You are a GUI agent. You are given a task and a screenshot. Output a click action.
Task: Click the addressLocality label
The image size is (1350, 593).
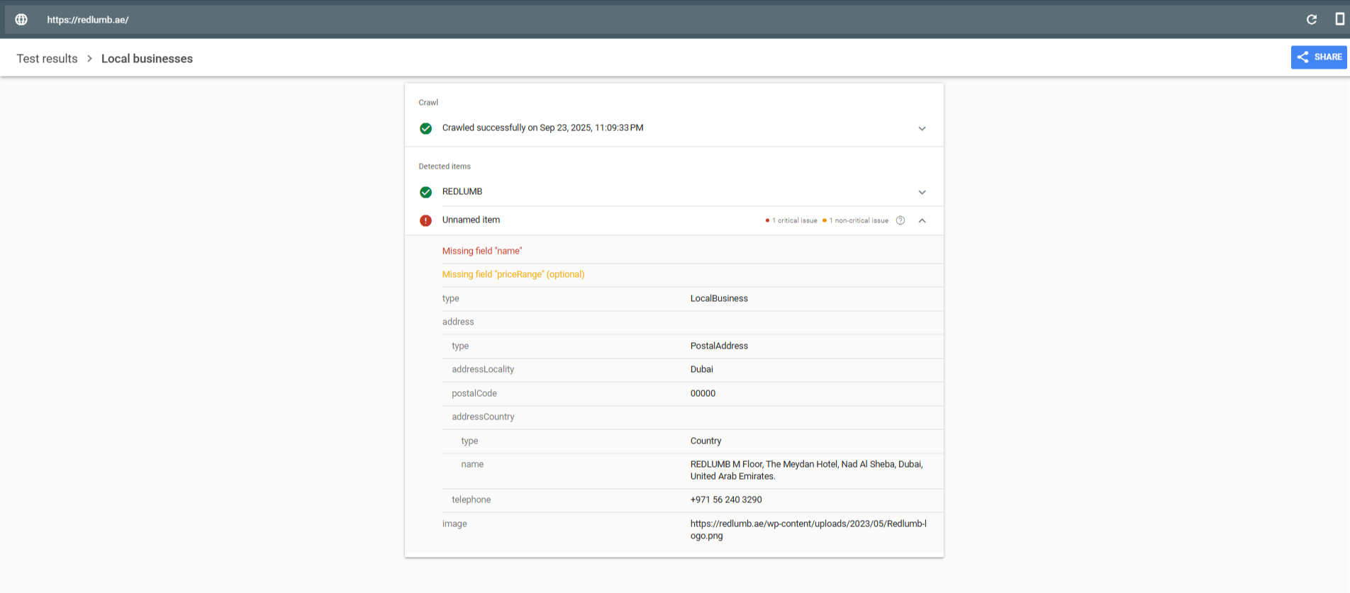[x=483, y=369]
